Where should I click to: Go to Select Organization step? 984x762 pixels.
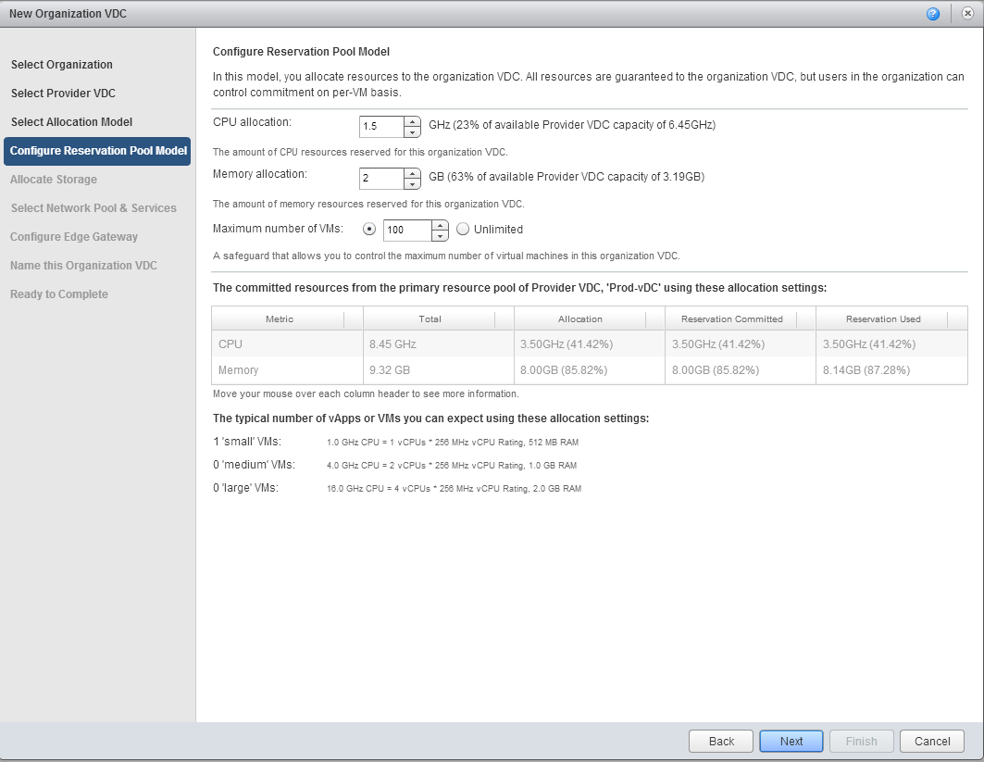62,65
